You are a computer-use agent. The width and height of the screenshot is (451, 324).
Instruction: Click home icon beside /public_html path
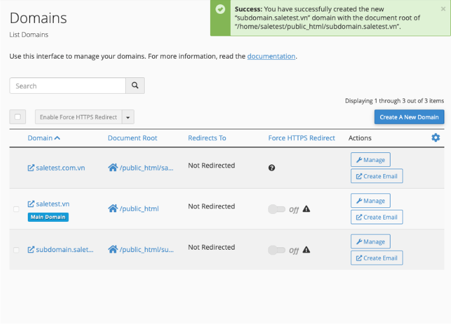[x=113, y=209]
